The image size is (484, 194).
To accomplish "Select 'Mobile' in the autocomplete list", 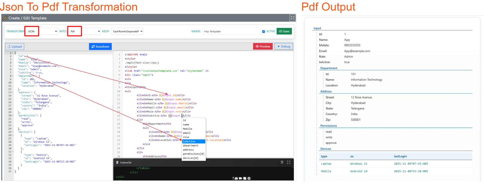I will point(194,129).
